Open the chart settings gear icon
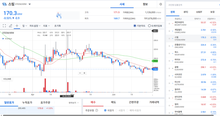 [x=161, y=4]
